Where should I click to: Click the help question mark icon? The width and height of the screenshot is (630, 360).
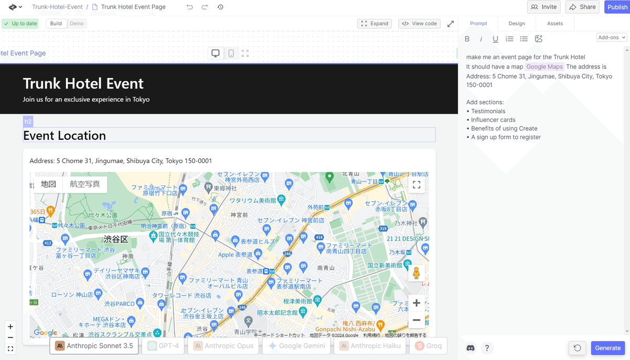point(487,348)
